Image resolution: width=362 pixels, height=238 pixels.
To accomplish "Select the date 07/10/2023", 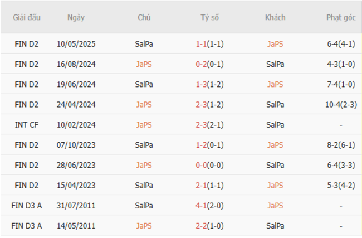I will point(76,145).
